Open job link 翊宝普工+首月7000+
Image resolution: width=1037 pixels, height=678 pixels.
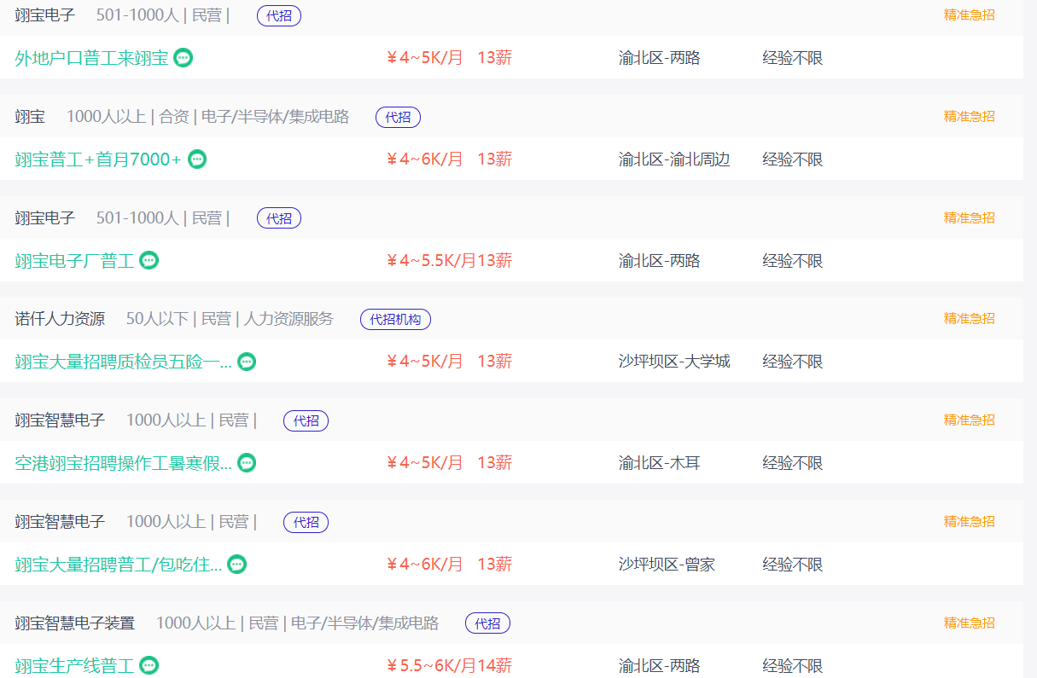click(98, 159)
